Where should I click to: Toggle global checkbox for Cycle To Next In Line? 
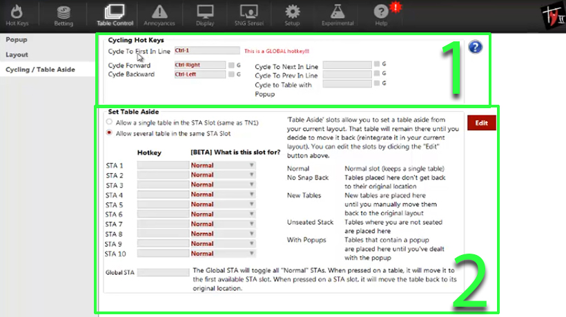tap(377, 64)
